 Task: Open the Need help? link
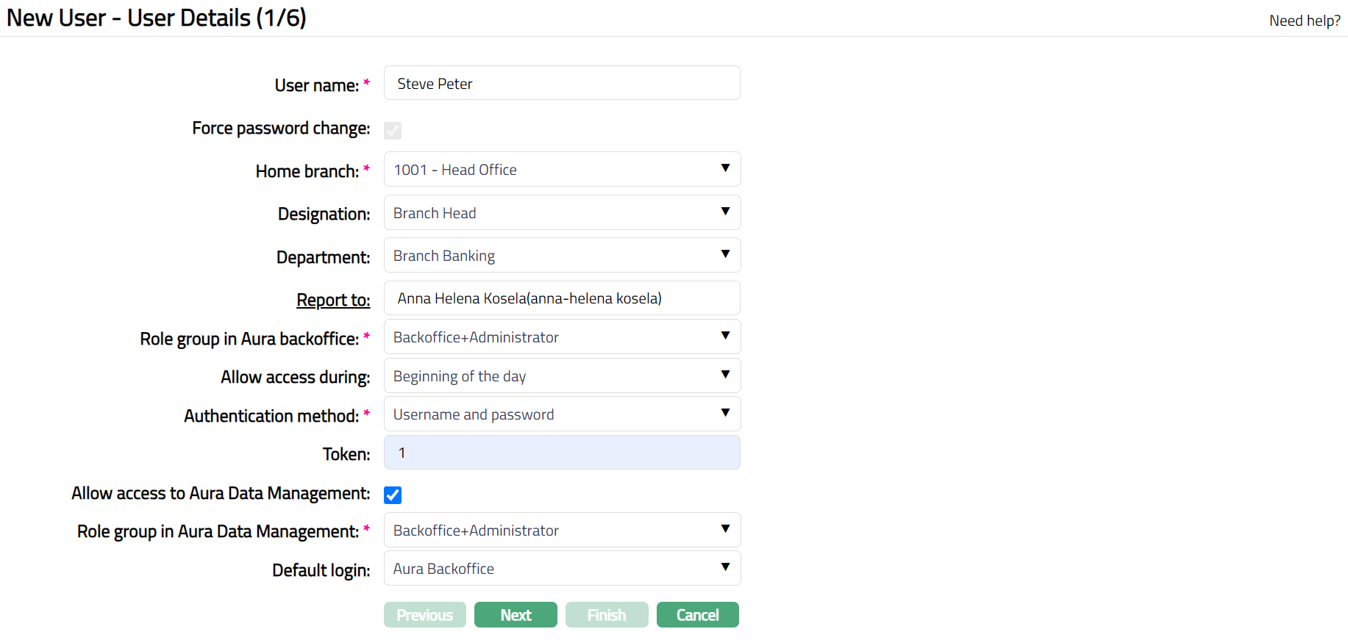click(1304, 21)
